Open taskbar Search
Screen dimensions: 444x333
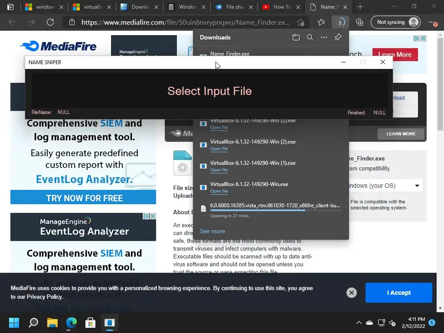(x=33, y=323)
